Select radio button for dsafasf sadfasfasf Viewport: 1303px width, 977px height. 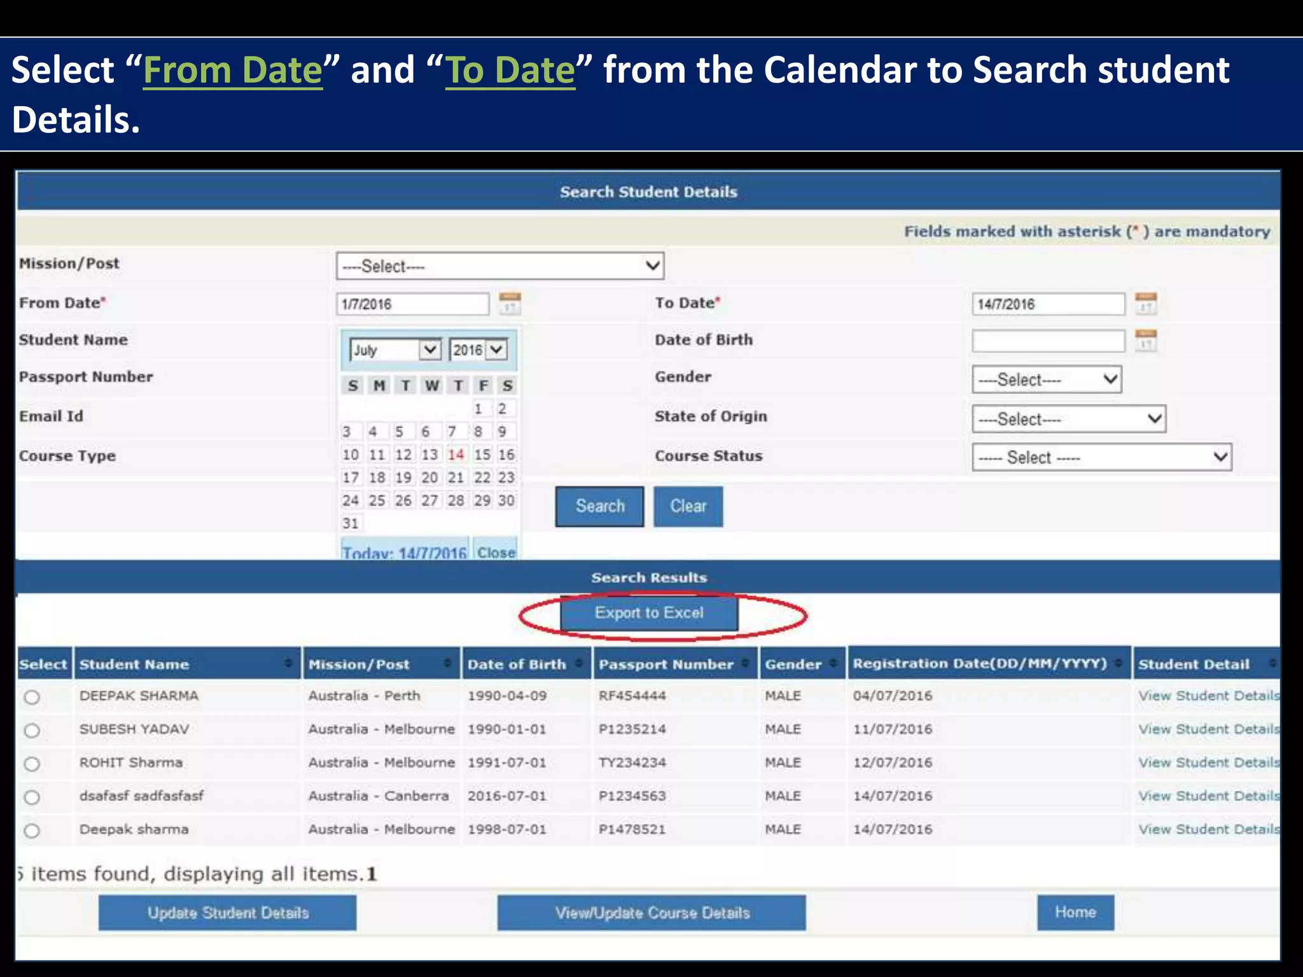(x=32, y=797)
